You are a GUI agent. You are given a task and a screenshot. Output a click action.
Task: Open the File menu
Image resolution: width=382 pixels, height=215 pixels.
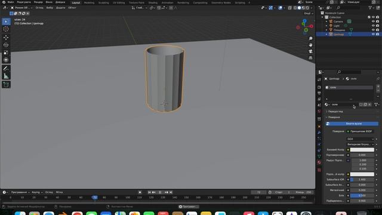pyautogui.click(x=11, y=2)
